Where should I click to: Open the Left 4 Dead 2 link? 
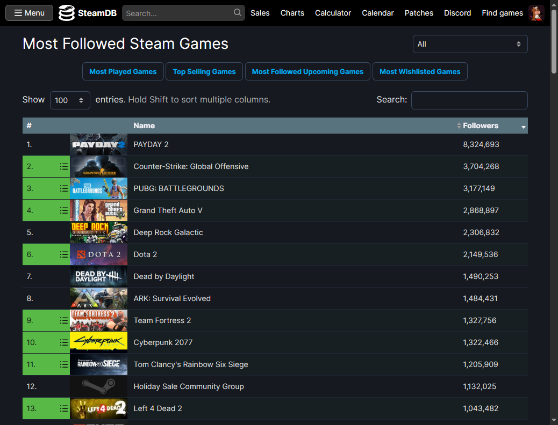point(158,409)
